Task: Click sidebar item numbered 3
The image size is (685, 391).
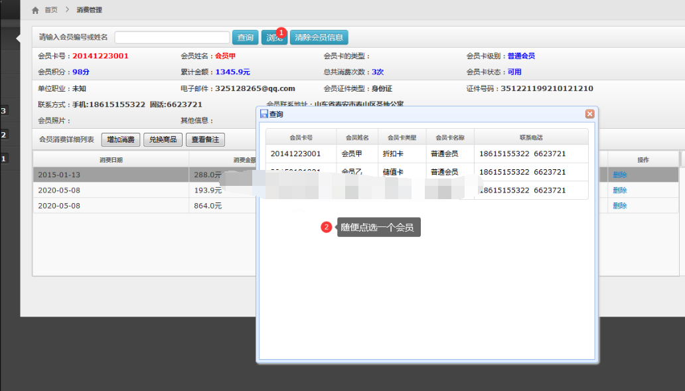Action: (3, 111)
